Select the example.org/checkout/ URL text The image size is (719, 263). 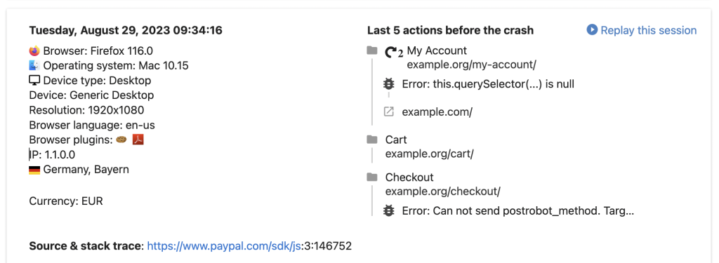point(443,191)
